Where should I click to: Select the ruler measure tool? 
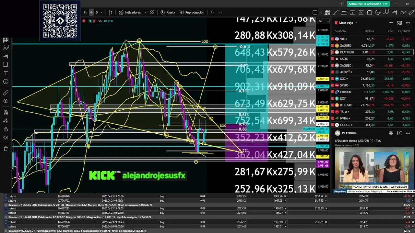6,93
